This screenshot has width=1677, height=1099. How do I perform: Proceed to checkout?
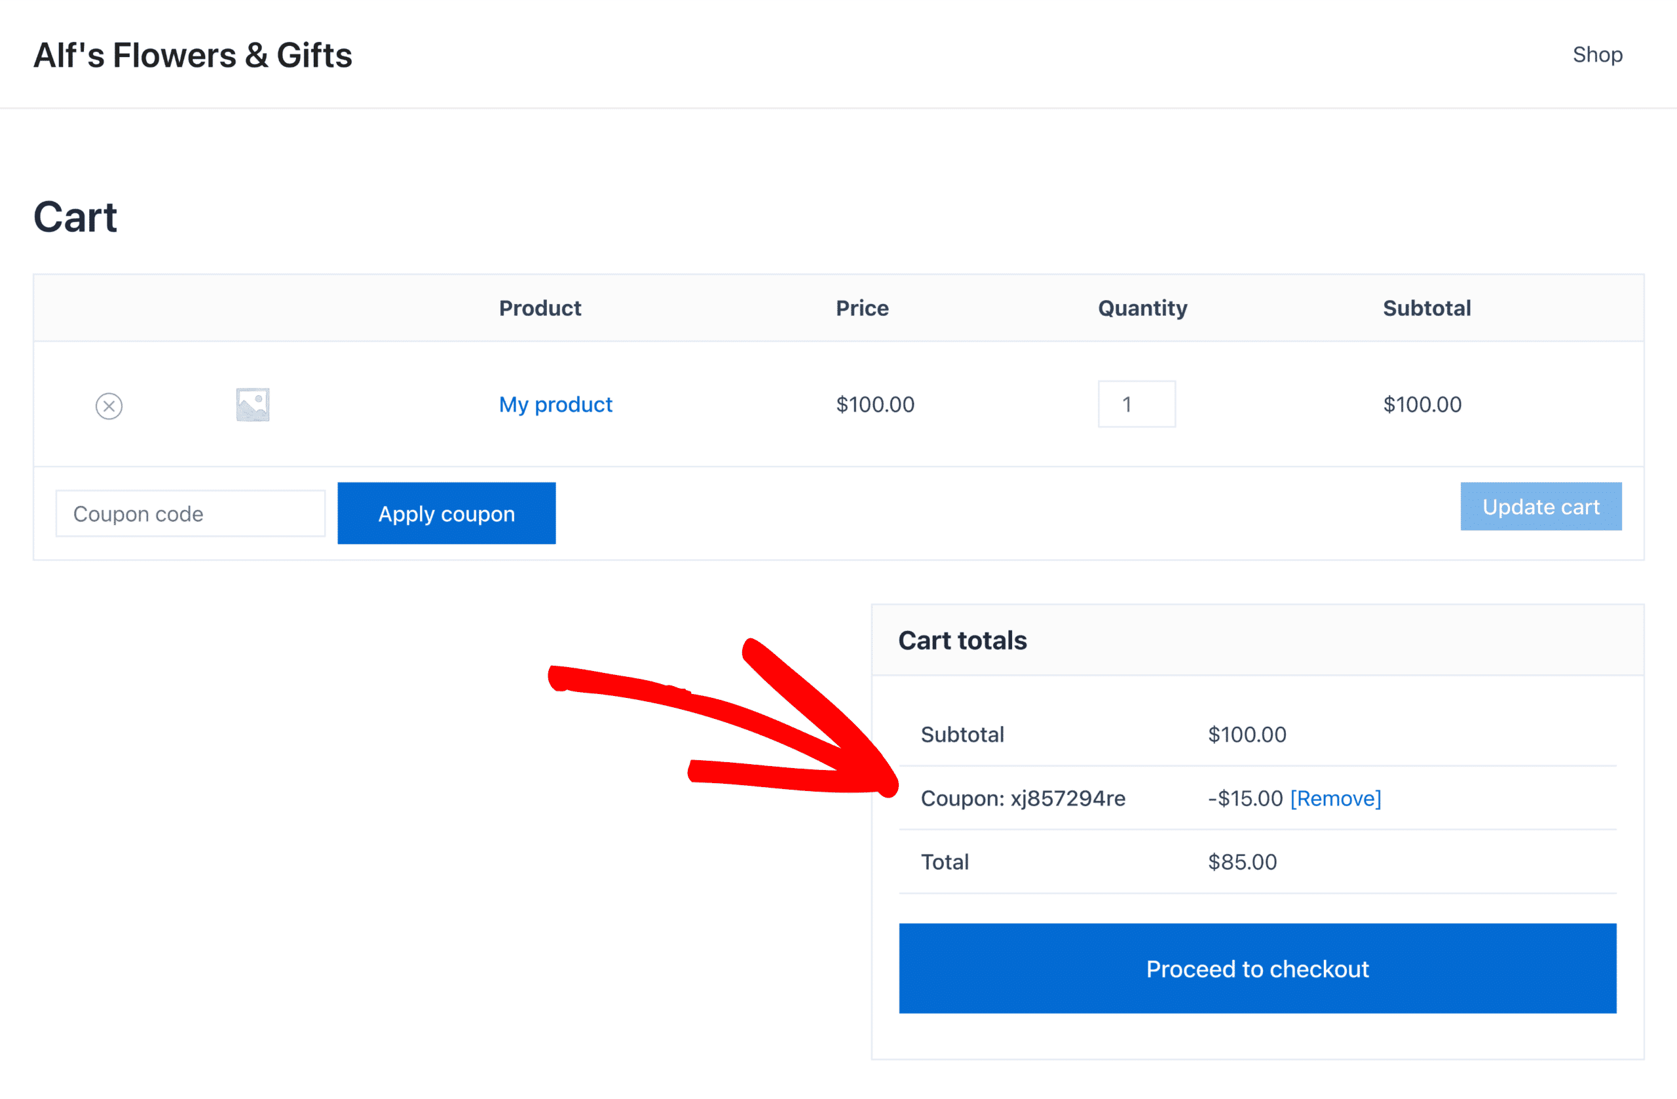pos(1258,969)
